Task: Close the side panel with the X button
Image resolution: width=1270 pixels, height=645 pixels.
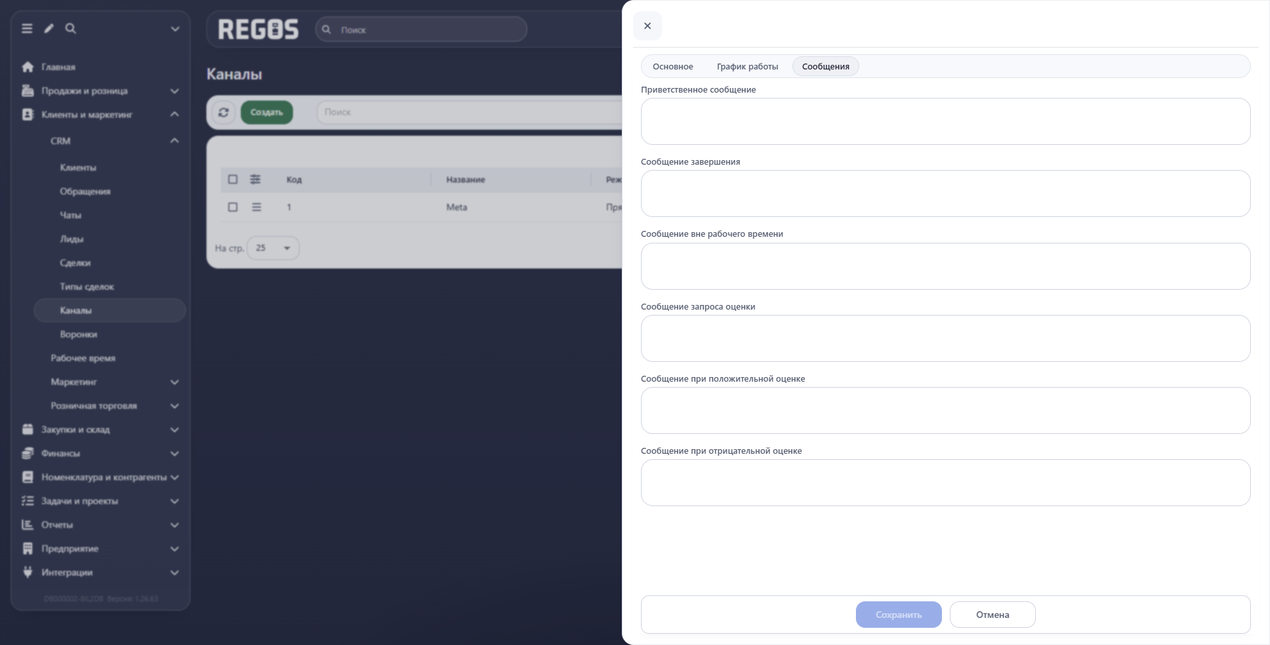Action: tap(648, 26)
